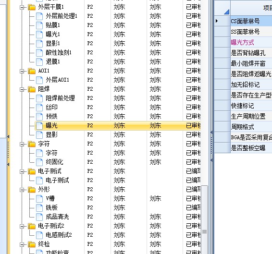
Task: Select the 显影 step under 阻焊
Action: pyautogui.click(x=51, y=135)
